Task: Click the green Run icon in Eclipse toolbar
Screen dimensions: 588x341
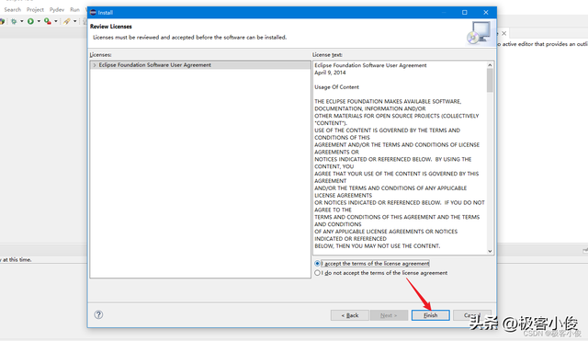Action: pyautogui.click(x=30, y=21)
